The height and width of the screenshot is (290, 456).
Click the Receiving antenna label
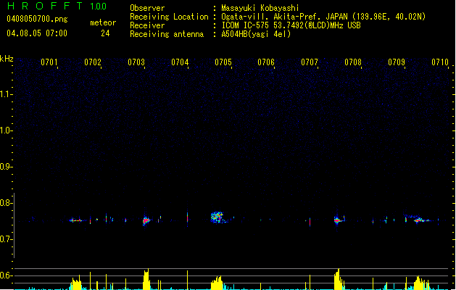pos(167,34)
